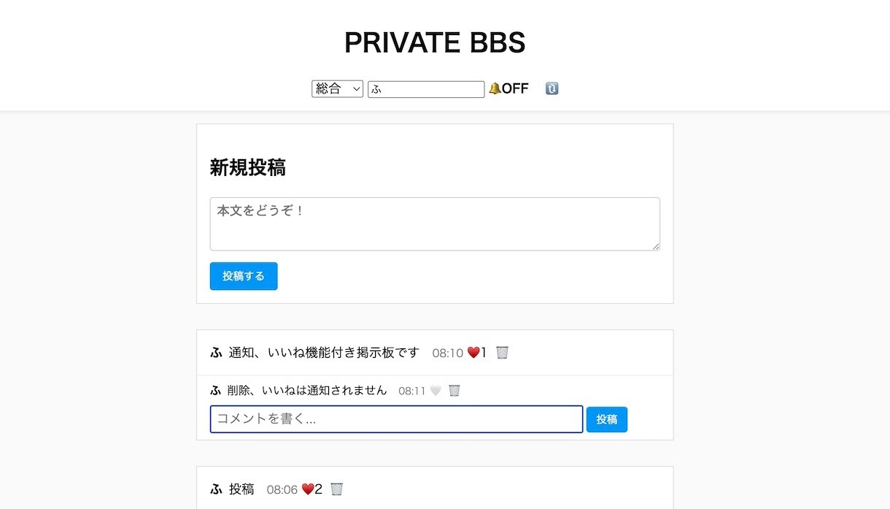Toggle the notification bell OFF switch
The image size is (890, 509).
tap(508, 88)
